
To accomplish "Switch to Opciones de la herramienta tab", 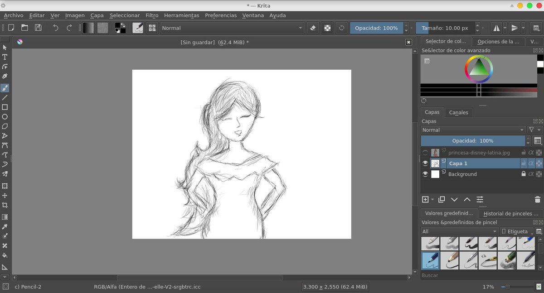I will (x=498, y=41).
